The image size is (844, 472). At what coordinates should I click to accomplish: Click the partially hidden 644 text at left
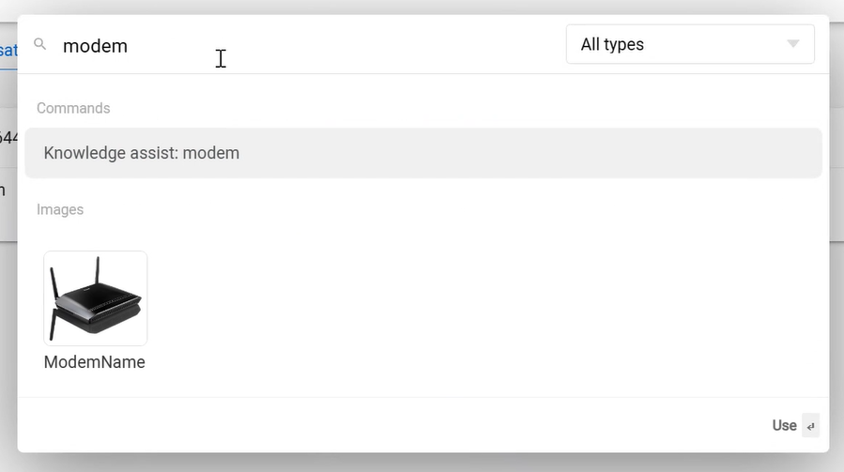(8, 137)
